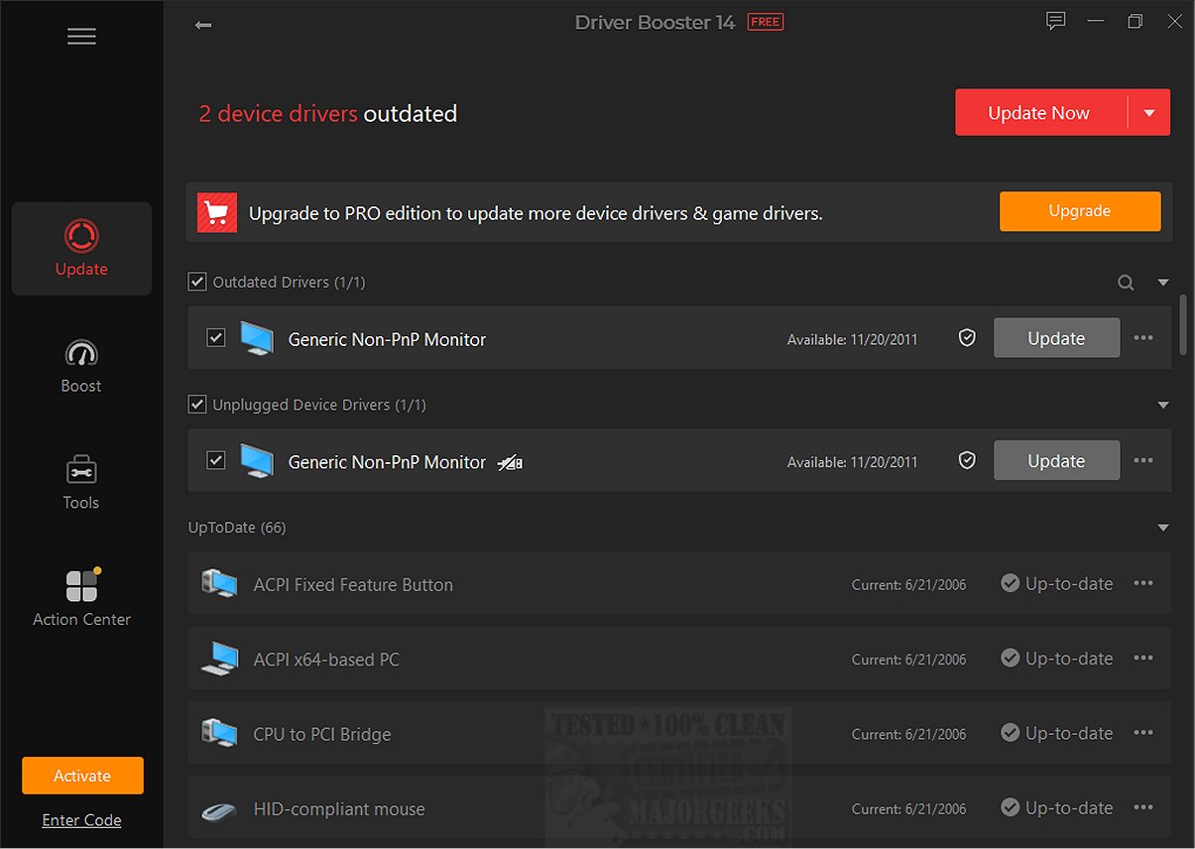Open the Update Now dropdown arrow

pos(1149,113)
